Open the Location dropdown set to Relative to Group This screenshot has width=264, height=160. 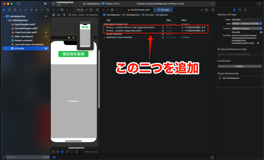click(x=246, y=28)
